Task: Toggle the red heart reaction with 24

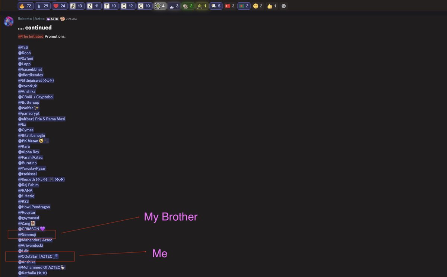Action: 60,6
